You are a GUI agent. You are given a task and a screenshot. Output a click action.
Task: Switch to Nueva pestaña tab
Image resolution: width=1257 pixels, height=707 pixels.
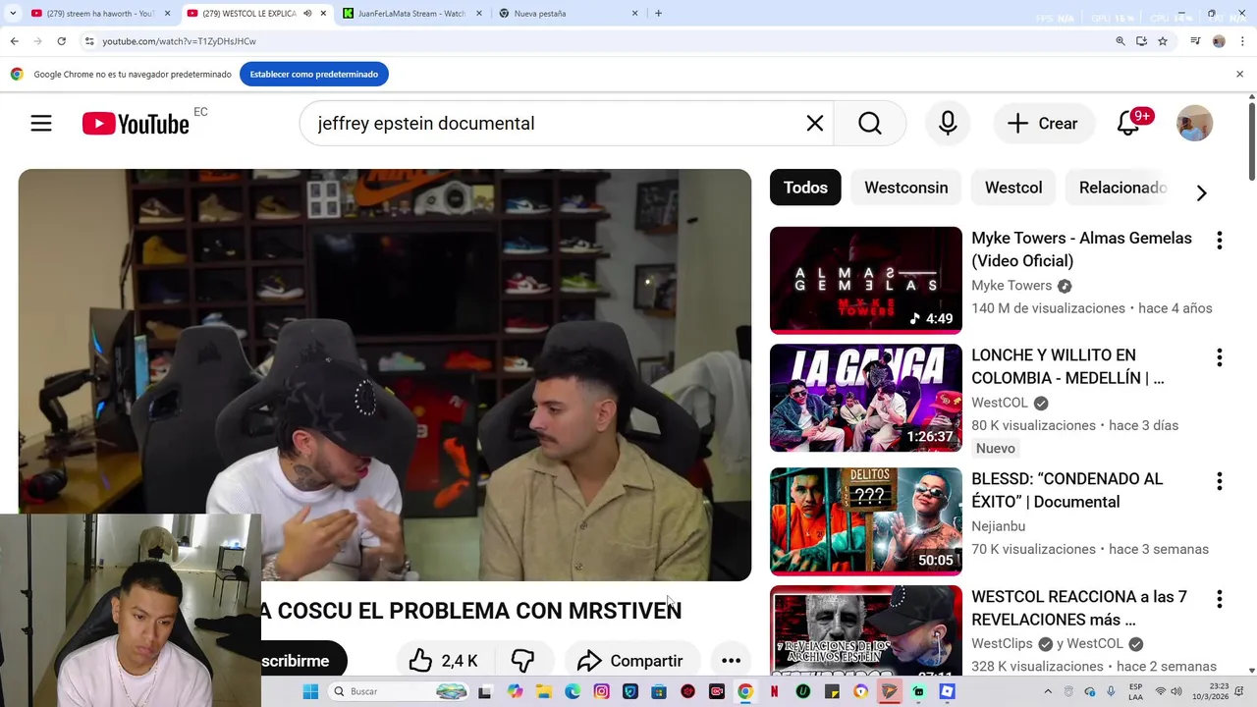[568, 13]
